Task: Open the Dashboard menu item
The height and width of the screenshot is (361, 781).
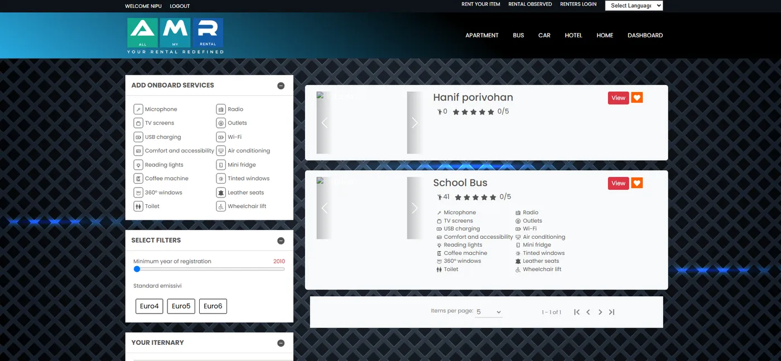Action: (645, 35)
